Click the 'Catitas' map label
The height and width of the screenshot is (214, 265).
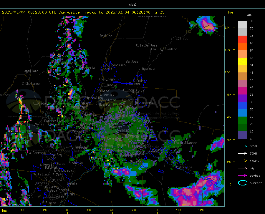pos(168,159)
